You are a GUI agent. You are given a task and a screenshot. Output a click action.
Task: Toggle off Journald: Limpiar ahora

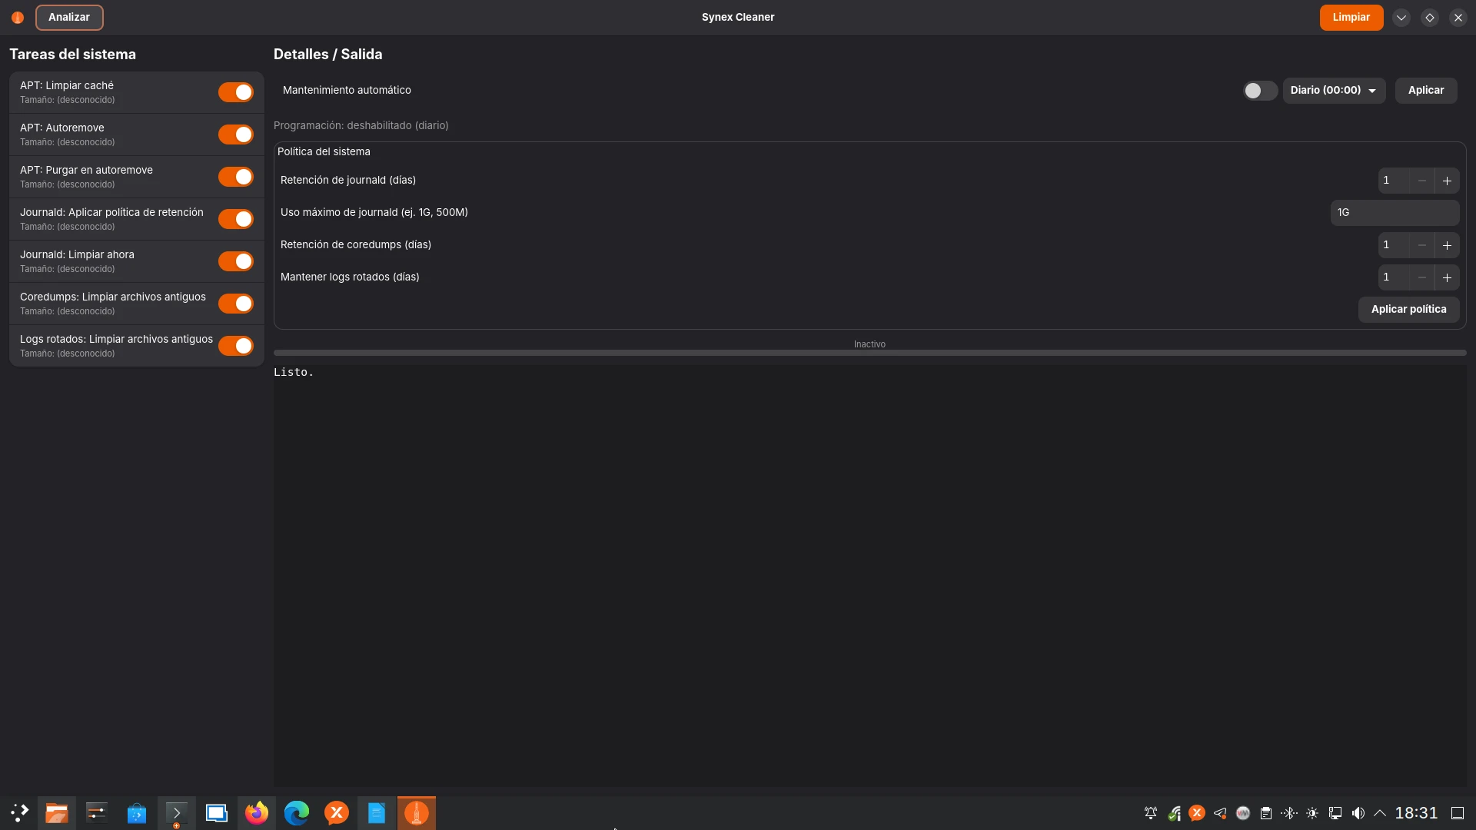coord(235,261)
